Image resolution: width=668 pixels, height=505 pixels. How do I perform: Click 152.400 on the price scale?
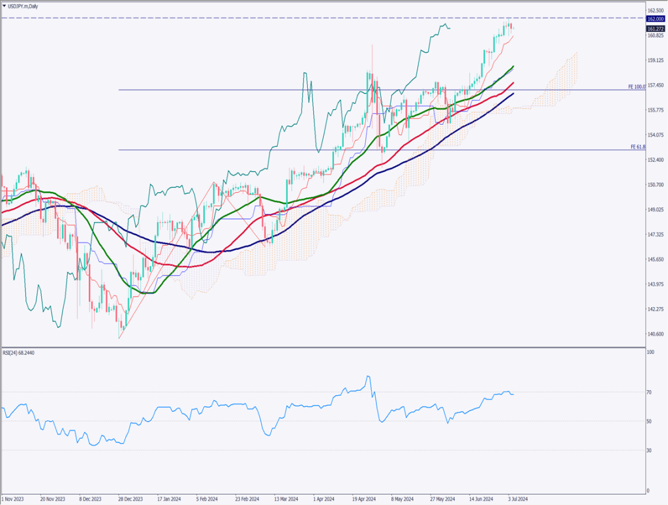coord(656,160)
